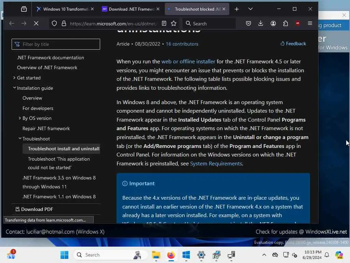Go forward to next page
This screenshot has height=263, width=350.
(x=24, y=23)
